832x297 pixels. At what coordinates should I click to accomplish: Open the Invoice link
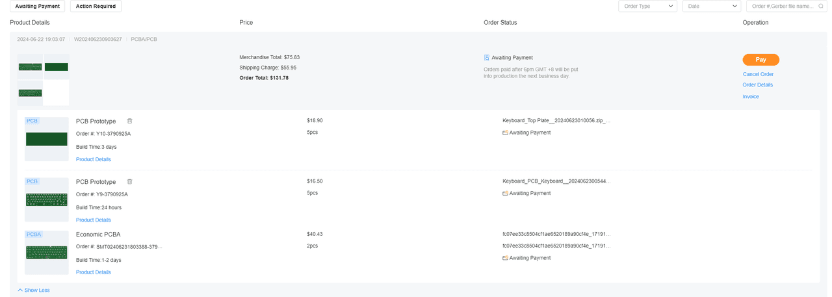pos(751,97)
